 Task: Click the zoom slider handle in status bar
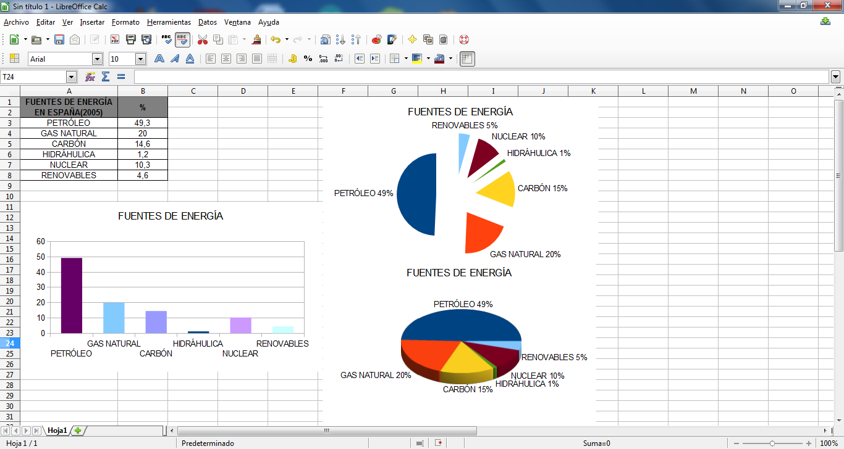click(x=772, y=443)
